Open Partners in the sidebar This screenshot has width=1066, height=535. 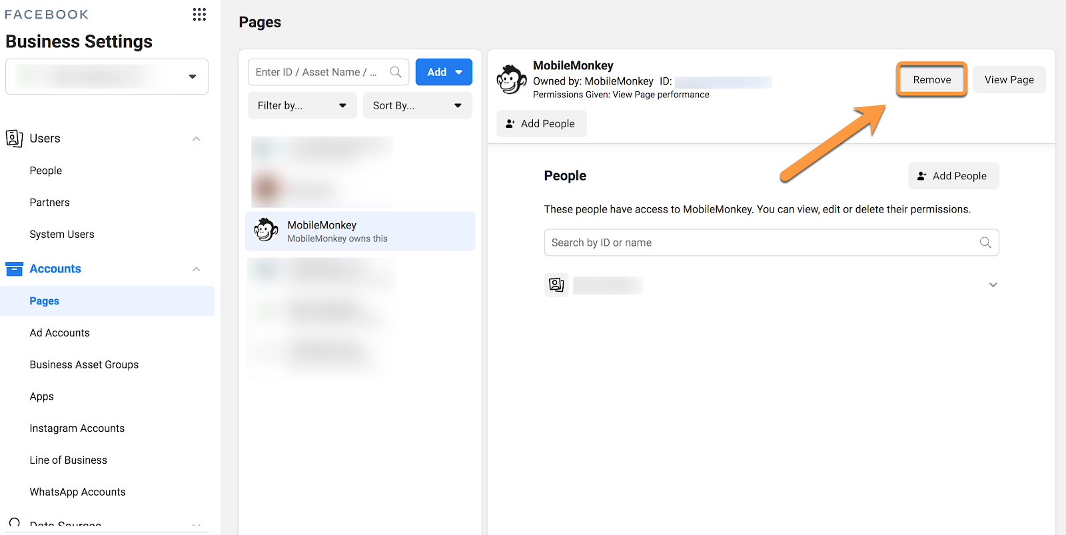click(49, 203)
